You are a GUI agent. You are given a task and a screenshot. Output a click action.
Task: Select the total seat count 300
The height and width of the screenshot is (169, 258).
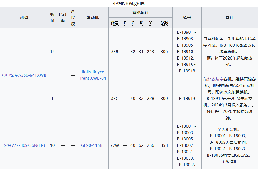click(x=164, y=99)
